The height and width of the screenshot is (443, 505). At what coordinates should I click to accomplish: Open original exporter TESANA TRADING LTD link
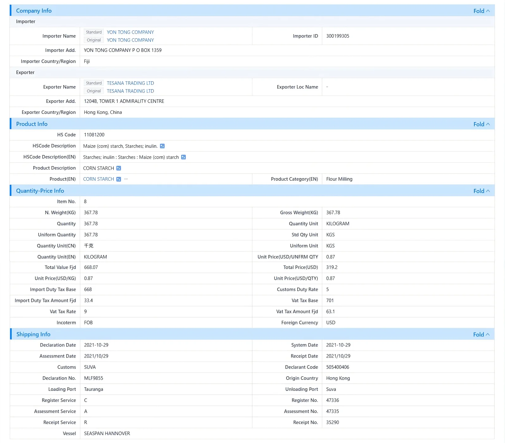(x=130, y=91)
